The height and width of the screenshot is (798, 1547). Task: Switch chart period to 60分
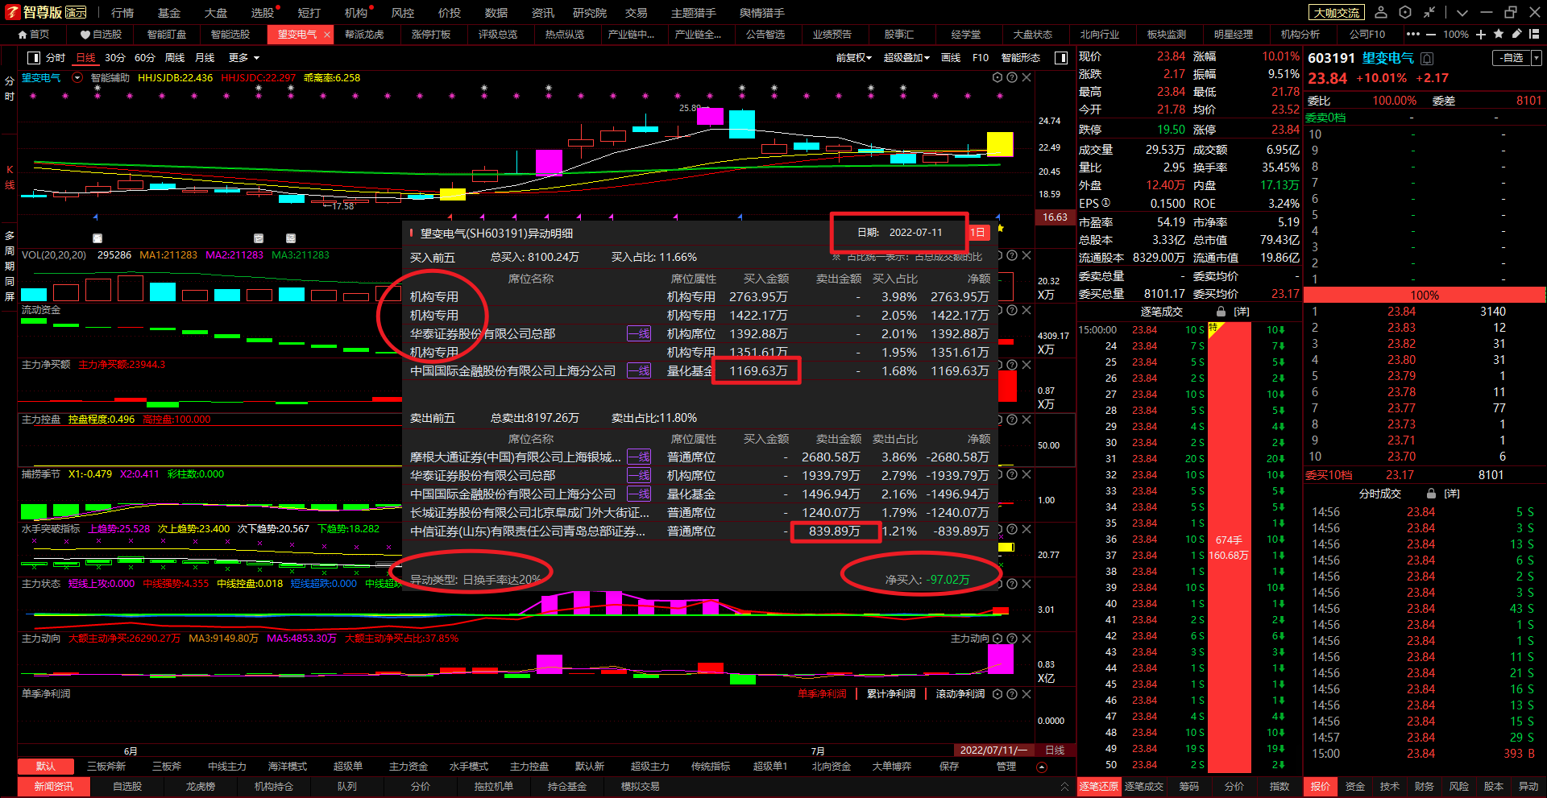click(145, 58)
